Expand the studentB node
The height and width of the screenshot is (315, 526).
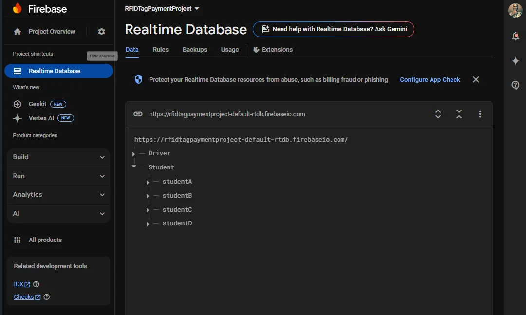(x=148, y=196)
